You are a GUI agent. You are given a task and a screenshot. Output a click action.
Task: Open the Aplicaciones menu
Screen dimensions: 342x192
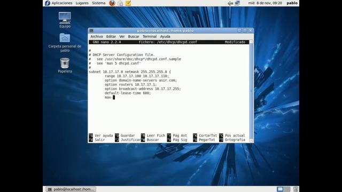62,3
